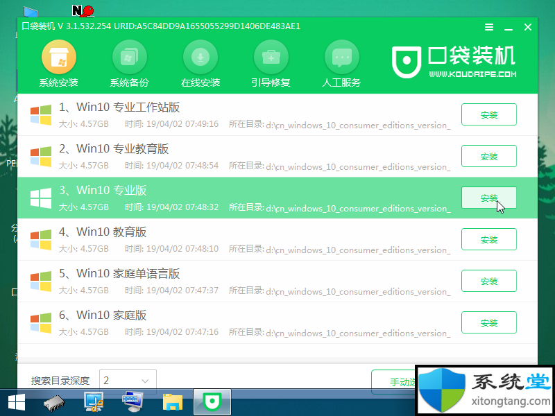Image resolution: width=555 pixels, height=416 pixels.
Task: Switch to 系统备份 section
Action: [130, 64]
